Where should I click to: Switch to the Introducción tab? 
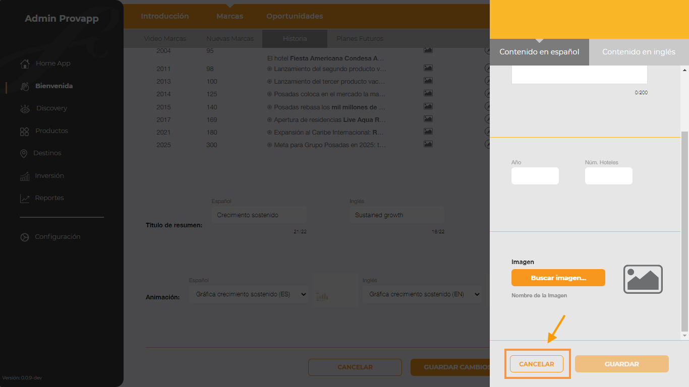click(x=165, y=16)
